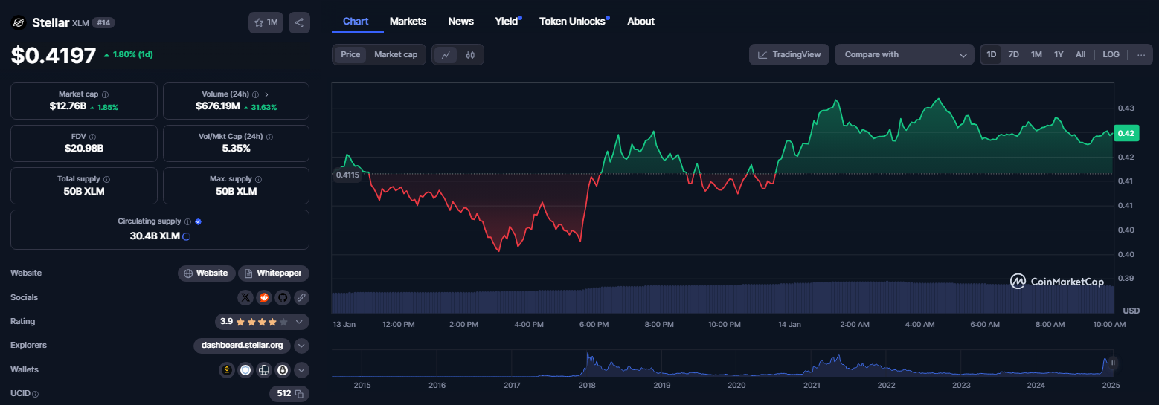Click the blue shield wallet icon
The image size is (1159, 405).
click(245, 369)
